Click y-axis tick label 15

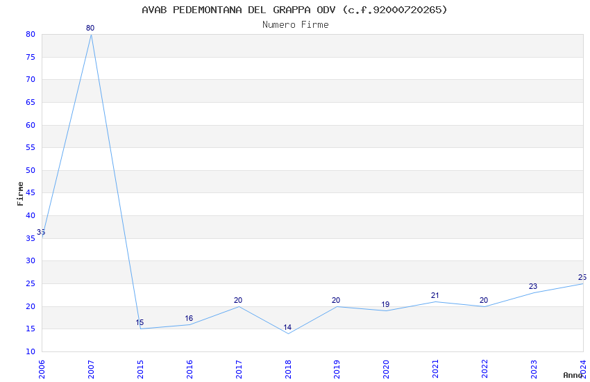click(x=31, y=329)
